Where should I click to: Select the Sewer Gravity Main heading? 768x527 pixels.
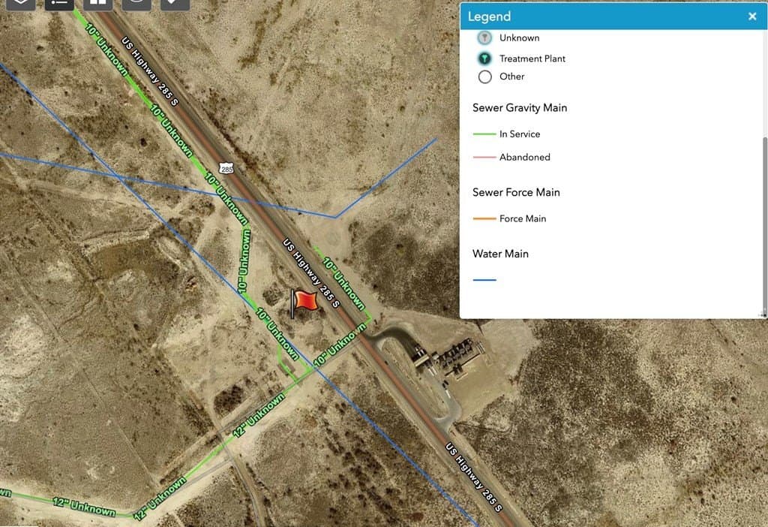click(520, 107)
